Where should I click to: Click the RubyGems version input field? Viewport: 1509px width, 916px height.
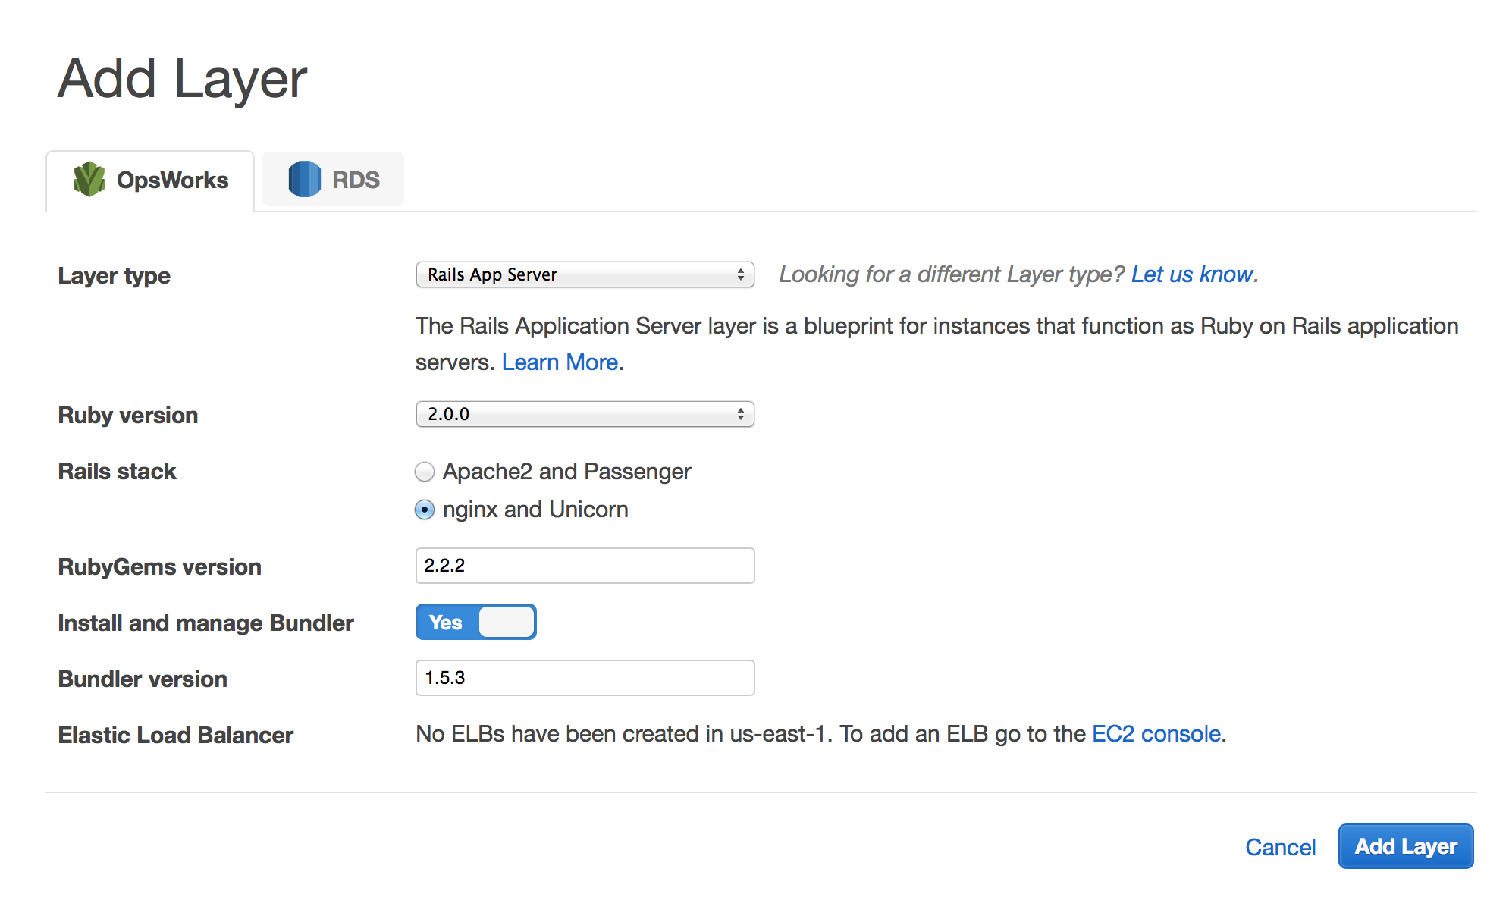tap(585, 566)
